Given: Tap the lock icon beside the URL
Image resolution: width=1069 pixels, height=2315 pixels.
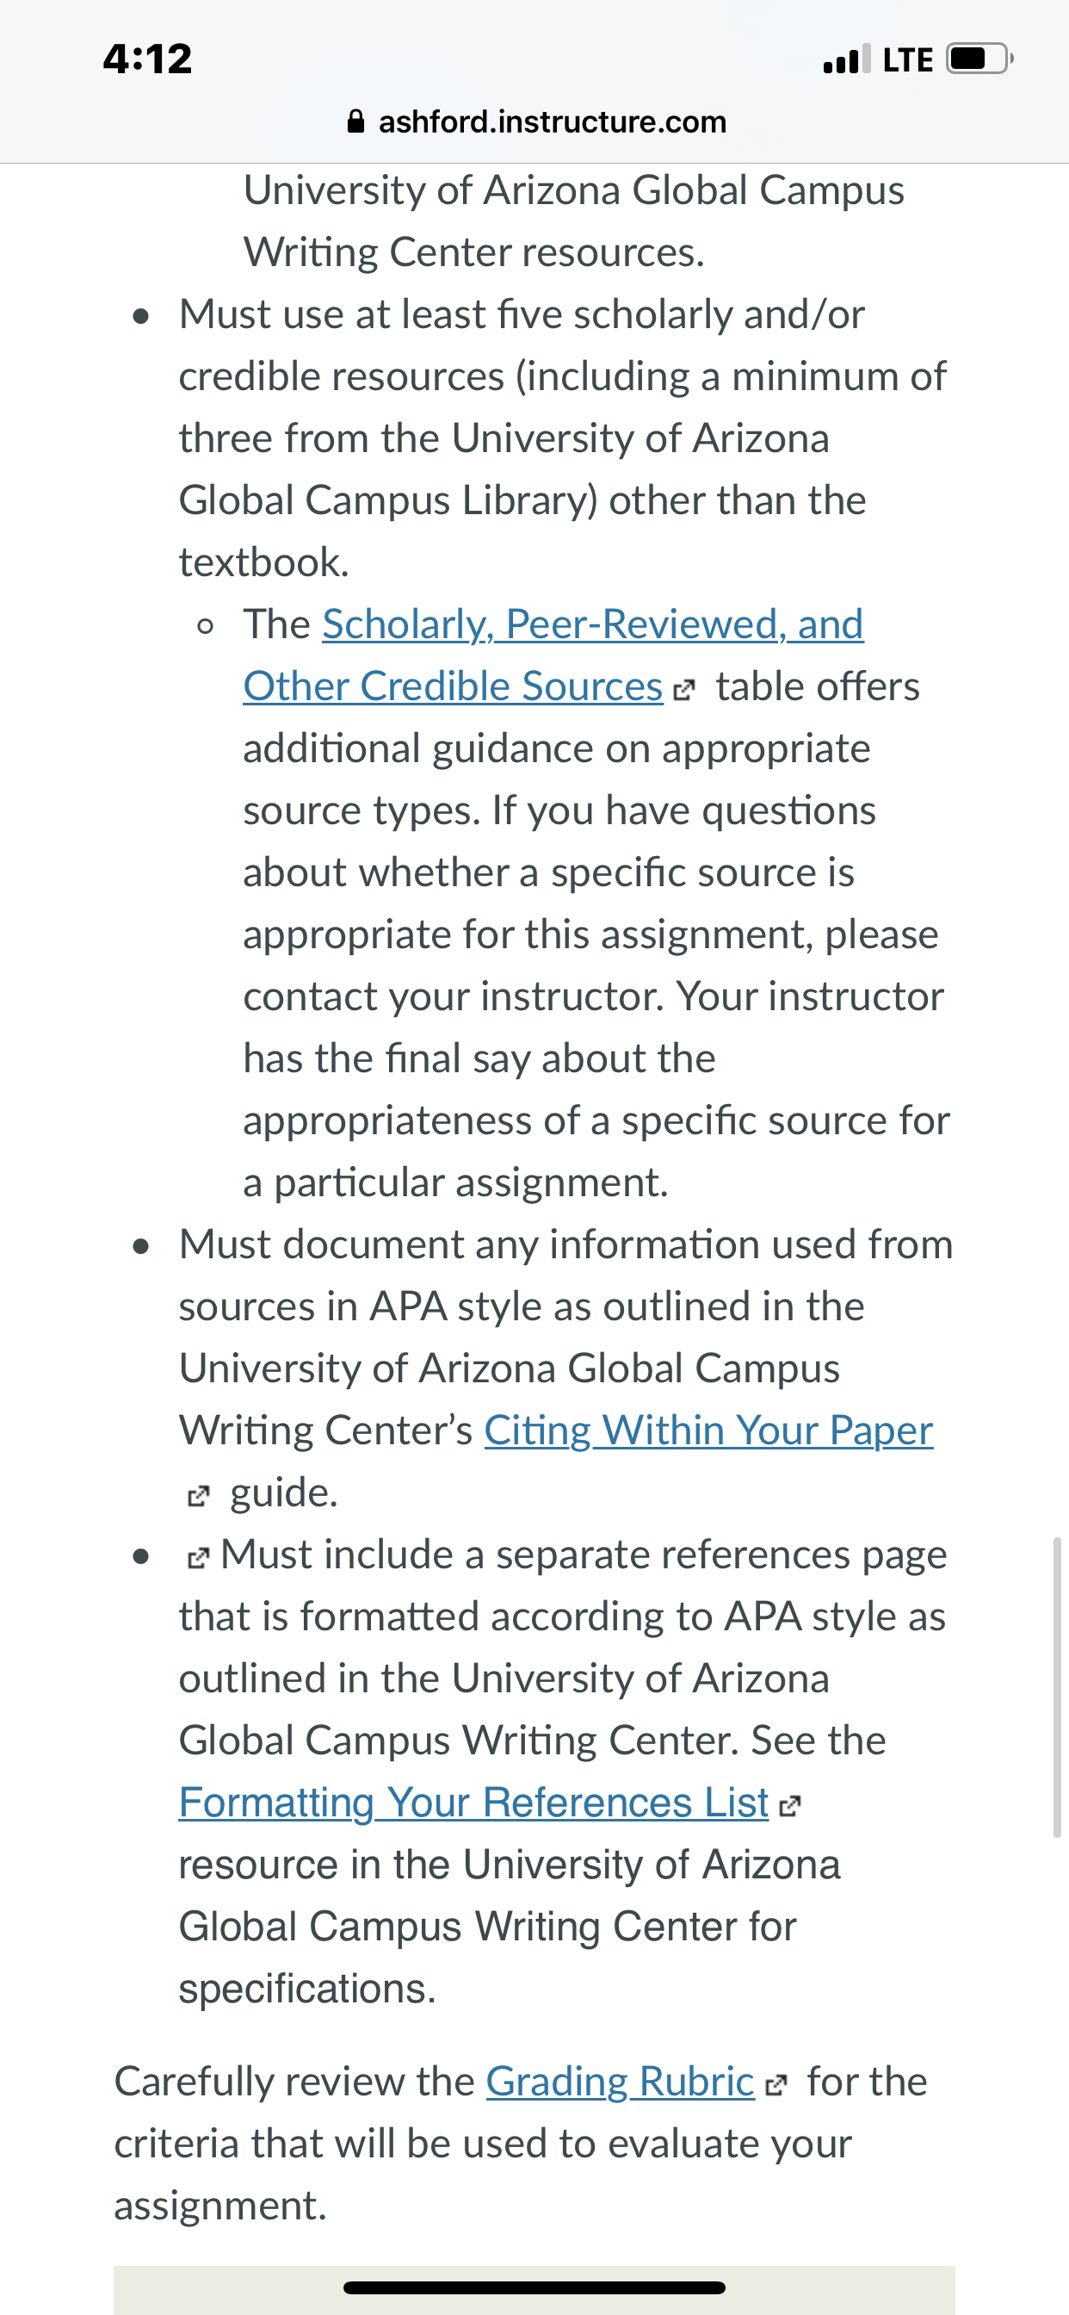Looking at the screenshot, I should (x=355, y=121).
